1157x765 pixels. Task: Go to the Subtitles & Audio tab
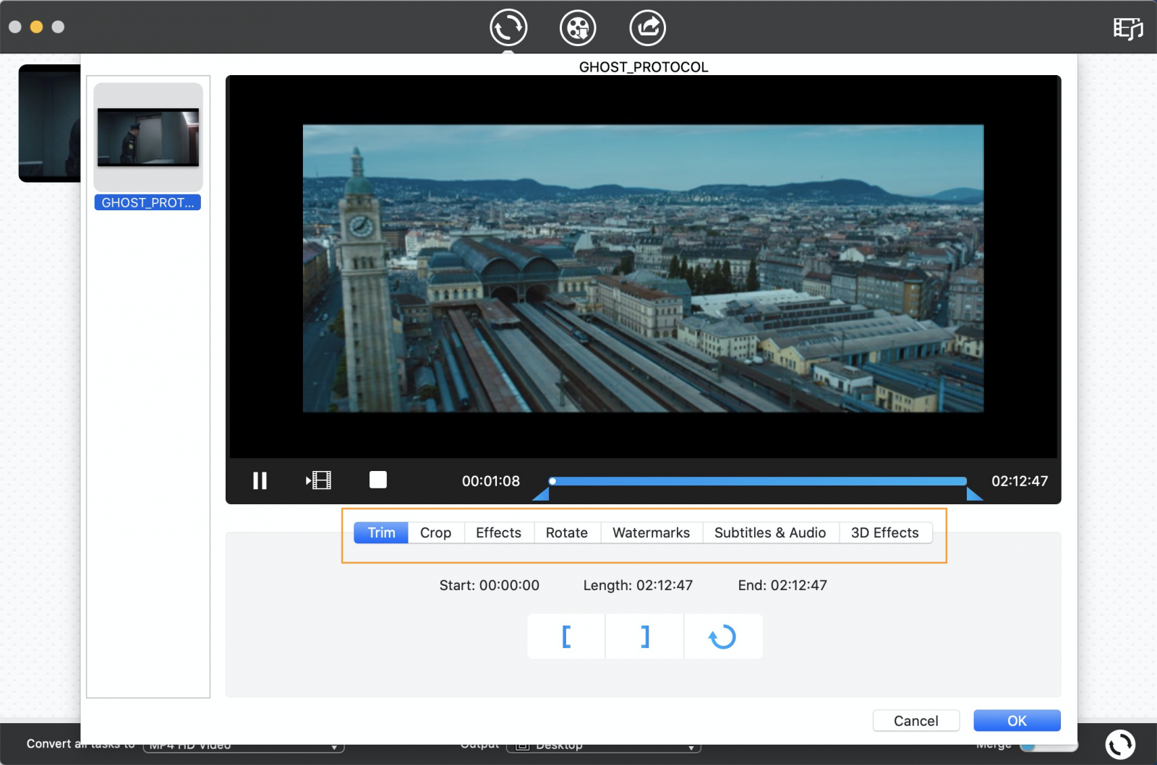click(x=770, y=532)
